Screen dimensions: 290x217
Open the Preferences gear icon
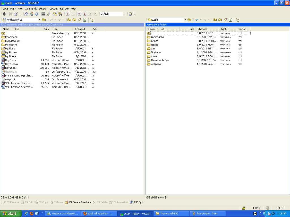pos(4,14)
